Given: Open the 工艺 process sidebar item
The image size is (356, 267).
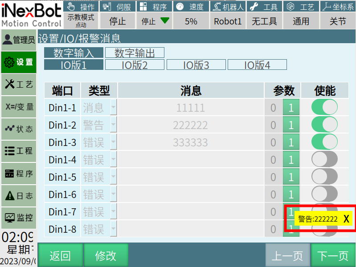Looking at the screenshot, I should click(x=18, y=85).
